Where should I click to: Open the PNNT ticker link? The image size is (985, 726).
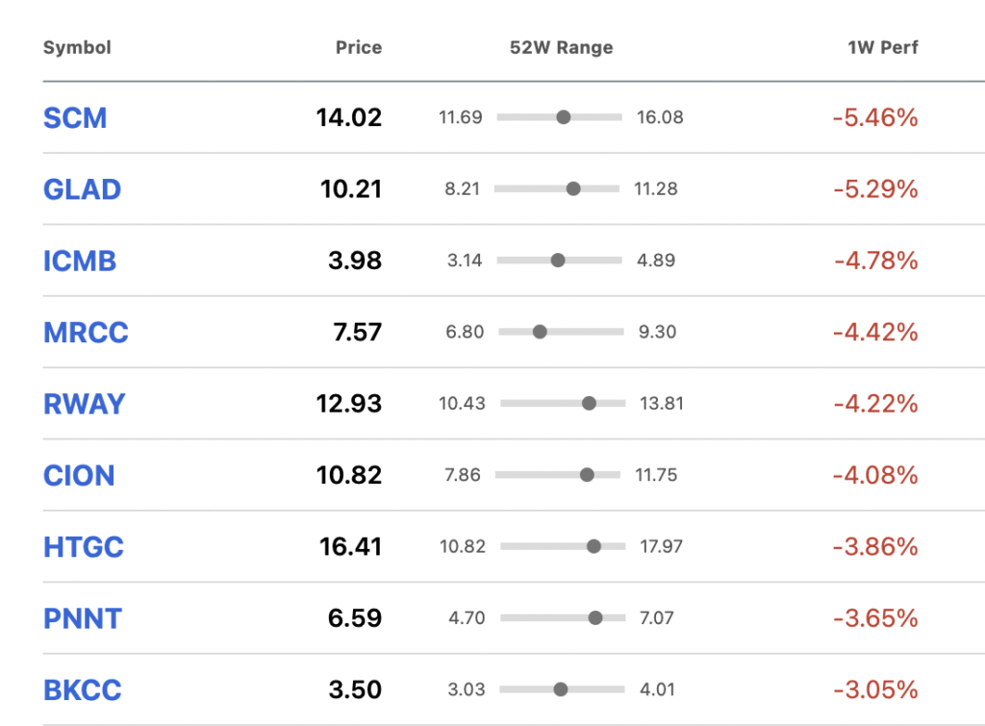[83, 619]
